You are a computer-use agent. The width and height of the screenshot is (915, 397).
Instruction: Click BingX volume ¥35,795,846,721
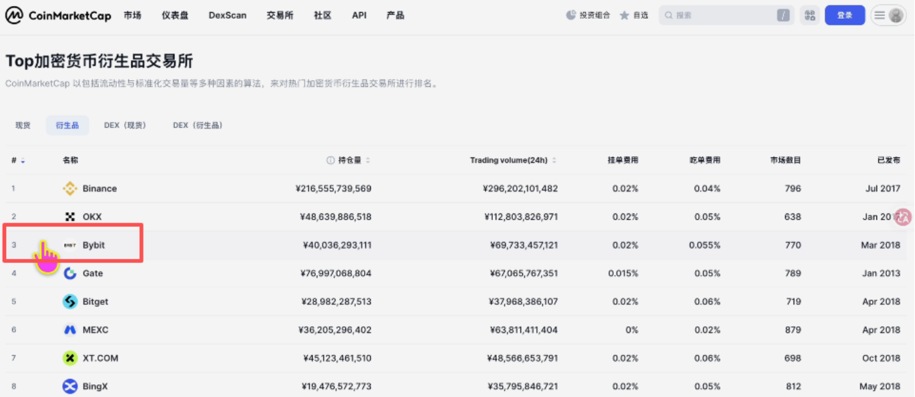point(523,386)
